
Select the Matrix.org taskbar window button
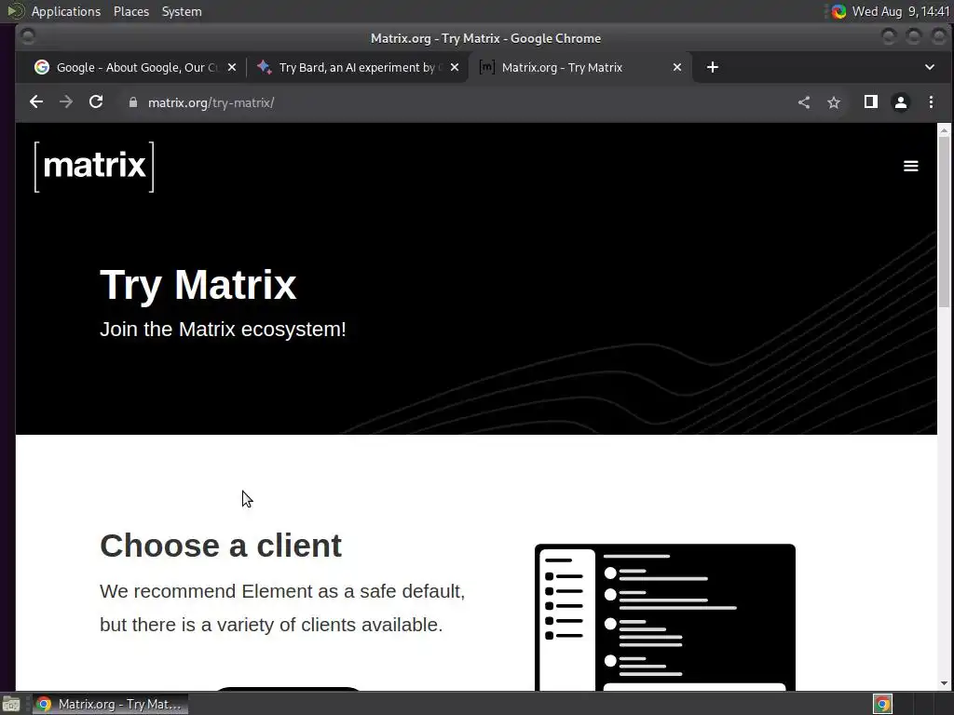pyautogui.click(x=110, y=704)
